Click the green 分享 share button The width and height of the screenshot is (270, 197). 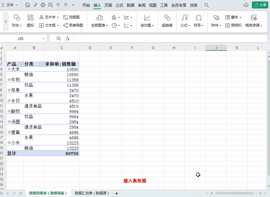pos(260,5)
